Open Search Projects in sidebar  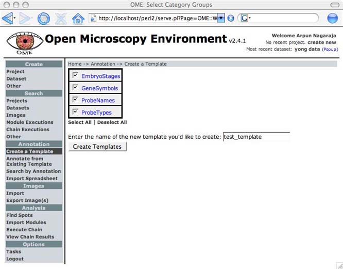pyautogui.click(x=17, y=101)
